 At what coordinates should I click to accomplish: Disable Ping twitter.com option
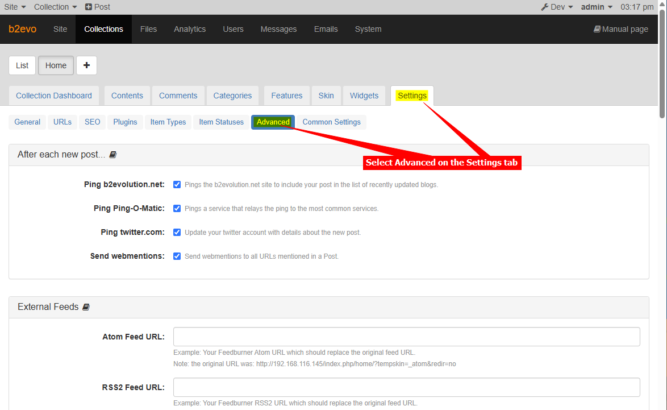click(177, 233)
